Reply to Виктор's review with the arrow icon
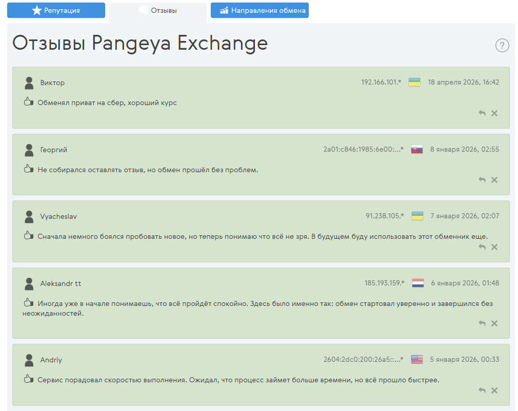518x411 pixels. (x=482, y=113)
